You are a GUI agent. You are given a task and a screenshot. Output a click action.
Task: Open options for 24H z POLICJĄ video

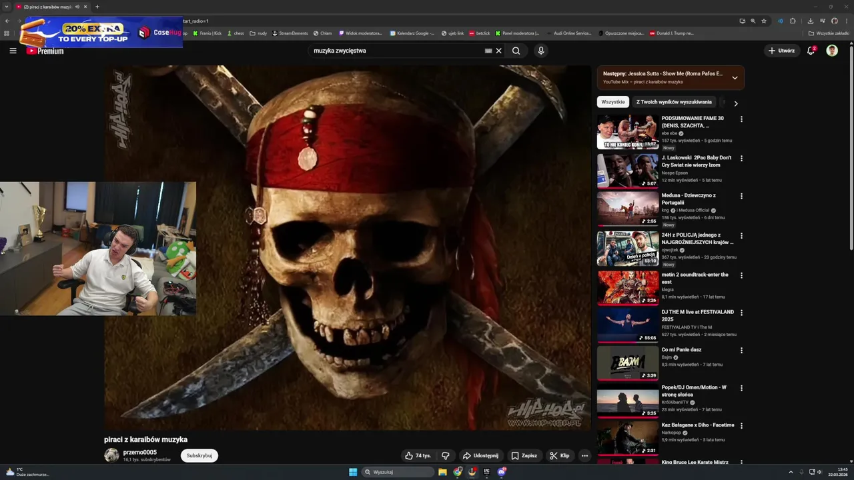[741, 236]
